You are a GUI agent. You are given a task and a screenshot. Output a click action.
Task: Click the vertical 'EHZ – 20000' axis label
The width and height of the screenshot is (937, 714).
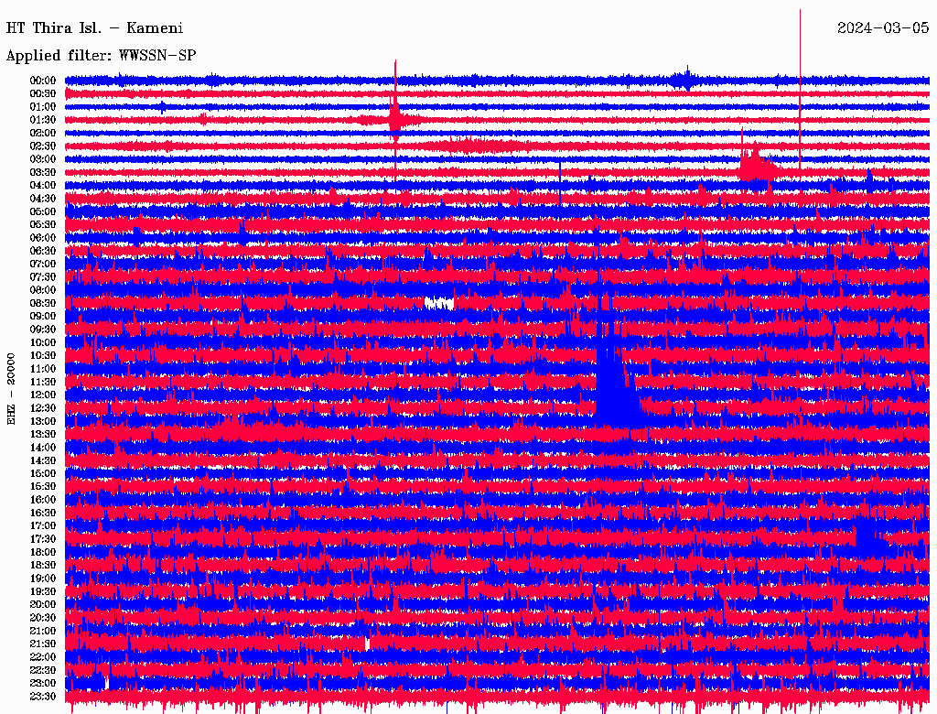[11, 389]
